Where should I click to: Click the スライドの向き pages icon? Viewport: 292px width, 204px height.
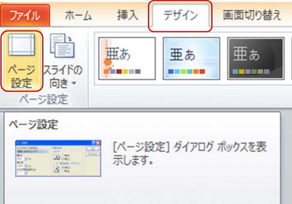point(62,46)
